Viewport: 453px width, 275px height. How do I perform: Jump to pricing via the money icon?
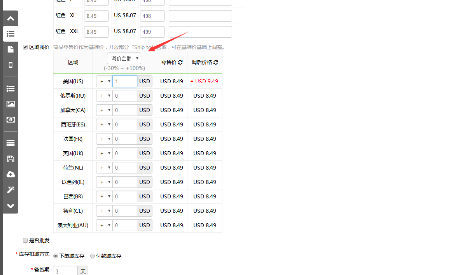click(x=10, y=119)
